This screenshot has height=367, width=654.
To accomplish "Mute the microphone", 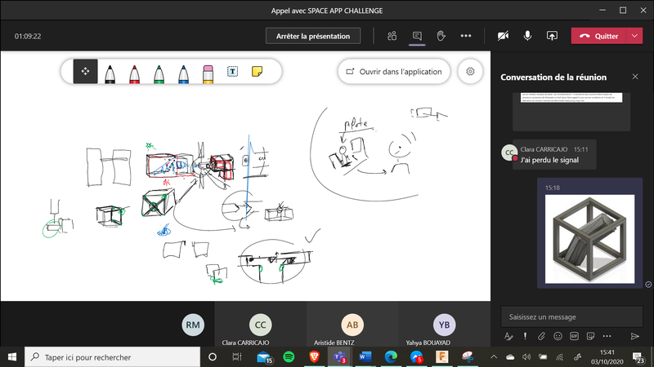I will coord(527,36).
